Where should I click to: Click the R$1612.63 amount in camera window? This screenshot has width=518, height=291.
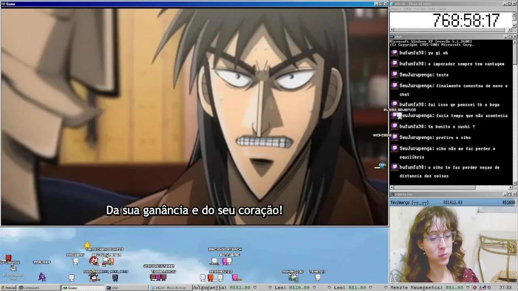point(453,202)
